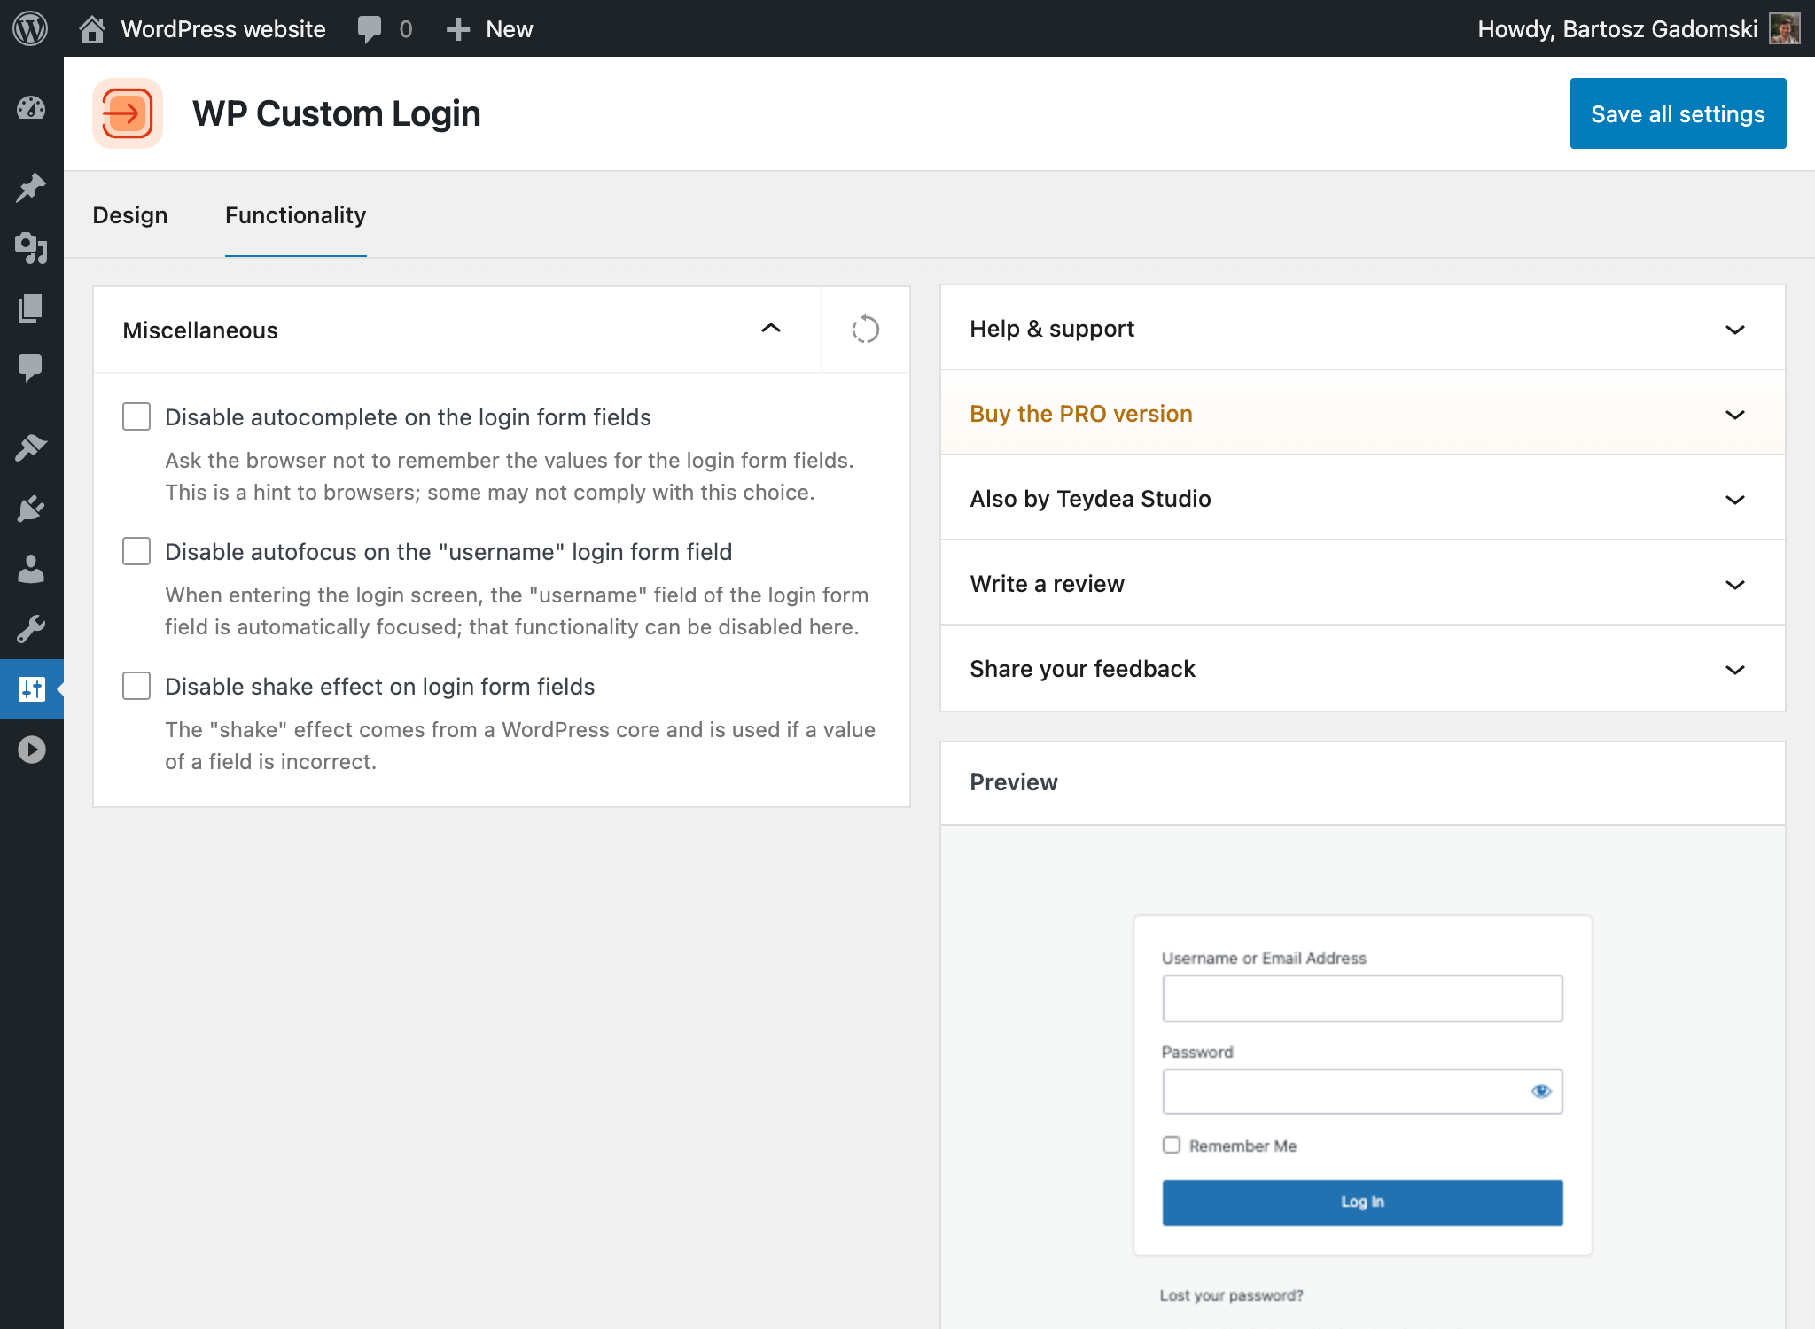1815x1329 pixels.
Task: Switch to the Design tab
Action: point(130,214)
